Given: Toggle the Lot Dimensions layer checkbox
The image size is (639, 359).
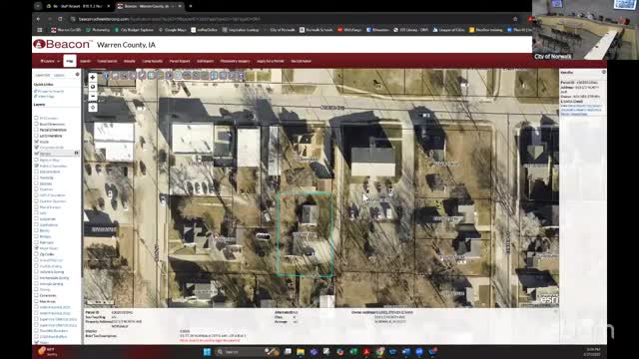Looking at the screenshot, I should [x=36, y=136].
